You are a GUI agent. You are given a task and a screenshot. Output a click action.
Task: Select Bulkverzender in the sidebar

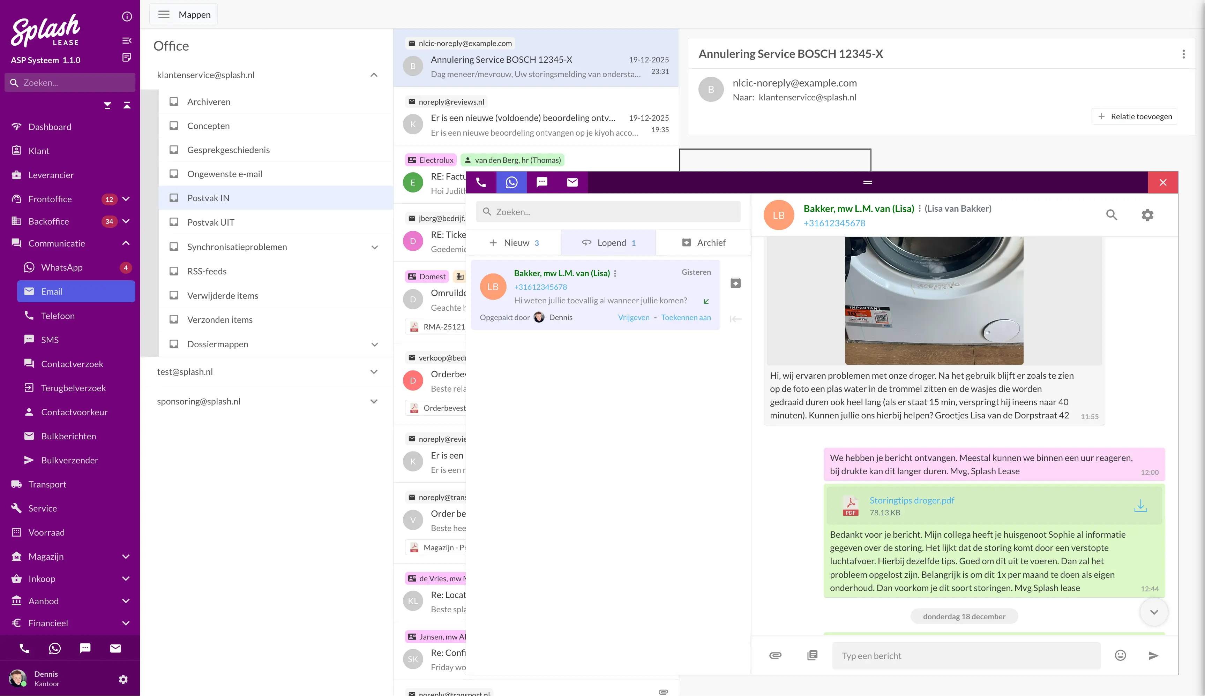(70, 460)
